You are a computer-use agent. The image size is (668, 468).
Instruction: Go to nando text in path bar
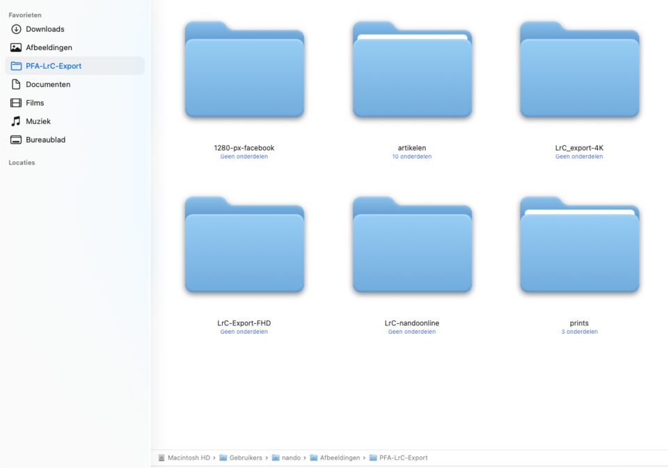(292, 458)
